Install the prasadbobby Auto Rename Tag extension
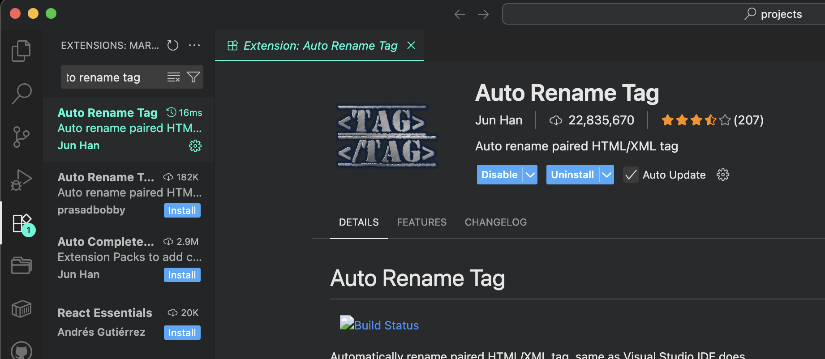 click(x=182, y=210)
